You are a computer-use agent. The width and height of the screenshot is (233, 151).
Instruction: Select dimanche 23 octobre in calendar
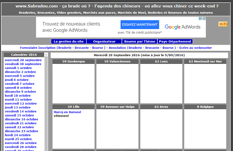(x=21, y=131)
